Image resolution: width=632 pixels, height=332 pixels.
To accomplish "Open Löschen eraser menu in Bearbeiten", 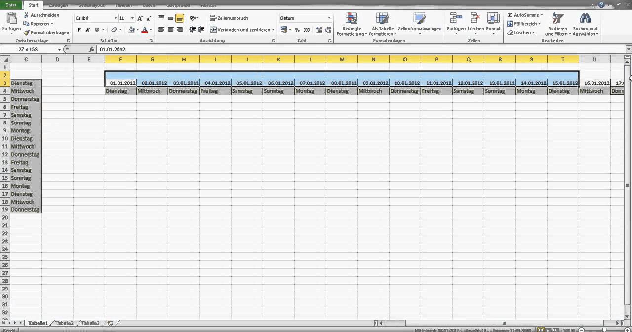I will [x=521, y=33].
